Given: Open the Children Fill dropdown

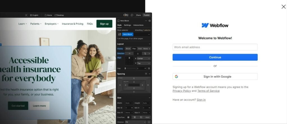Looking at the screenshot, I should 136,122.
